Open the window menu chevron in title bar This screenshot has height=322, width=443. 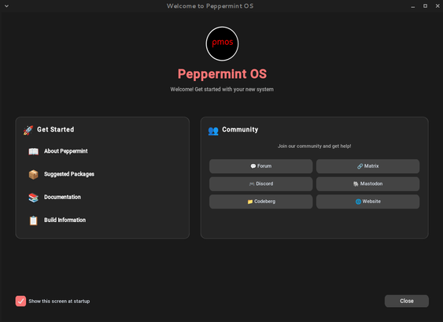point(6,6)
